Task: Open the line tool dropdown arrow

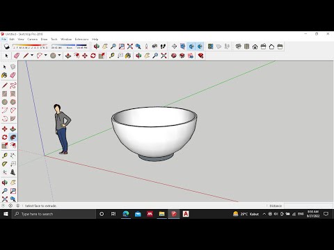Action: pos(32,56)
